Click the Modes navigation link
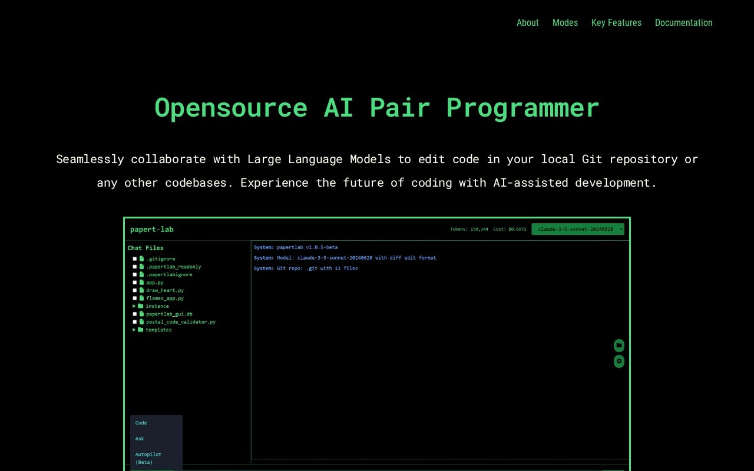This screenshot has height=471, width=754. pos(565,22)
